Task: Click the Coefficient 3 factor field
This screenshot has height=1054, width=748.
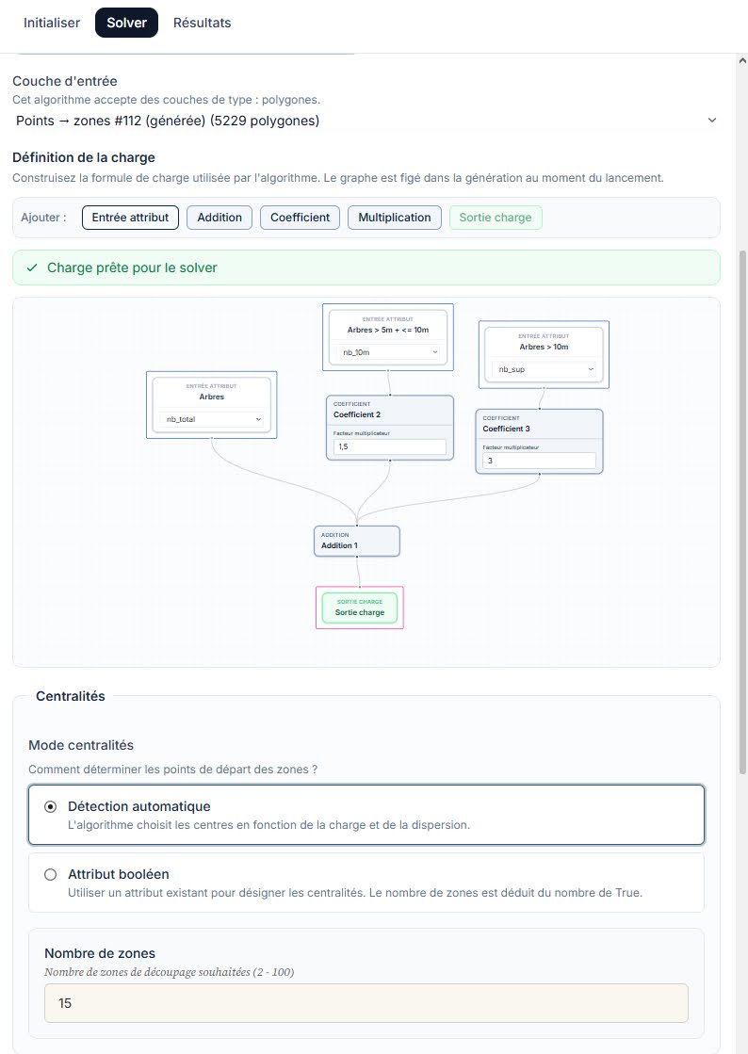Action: (539, 461)
